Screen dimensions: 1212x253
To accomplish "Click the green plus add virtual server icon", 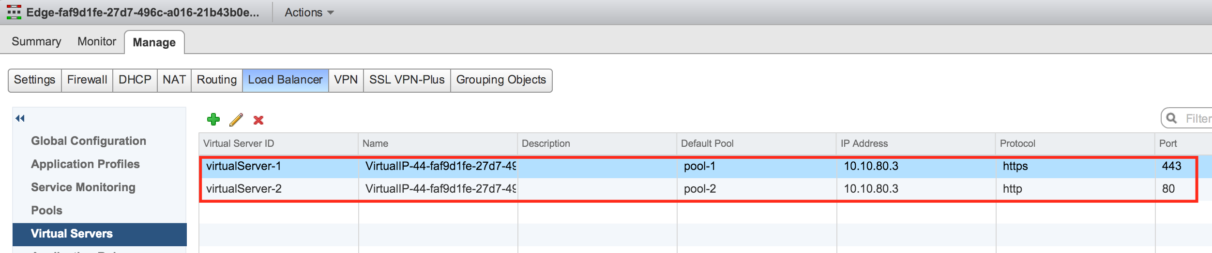I will coord(213,119).
